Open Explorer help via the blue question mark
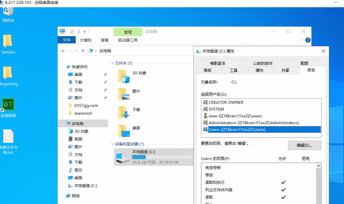This screenshot has width=344, height=204. click(308, 40)
